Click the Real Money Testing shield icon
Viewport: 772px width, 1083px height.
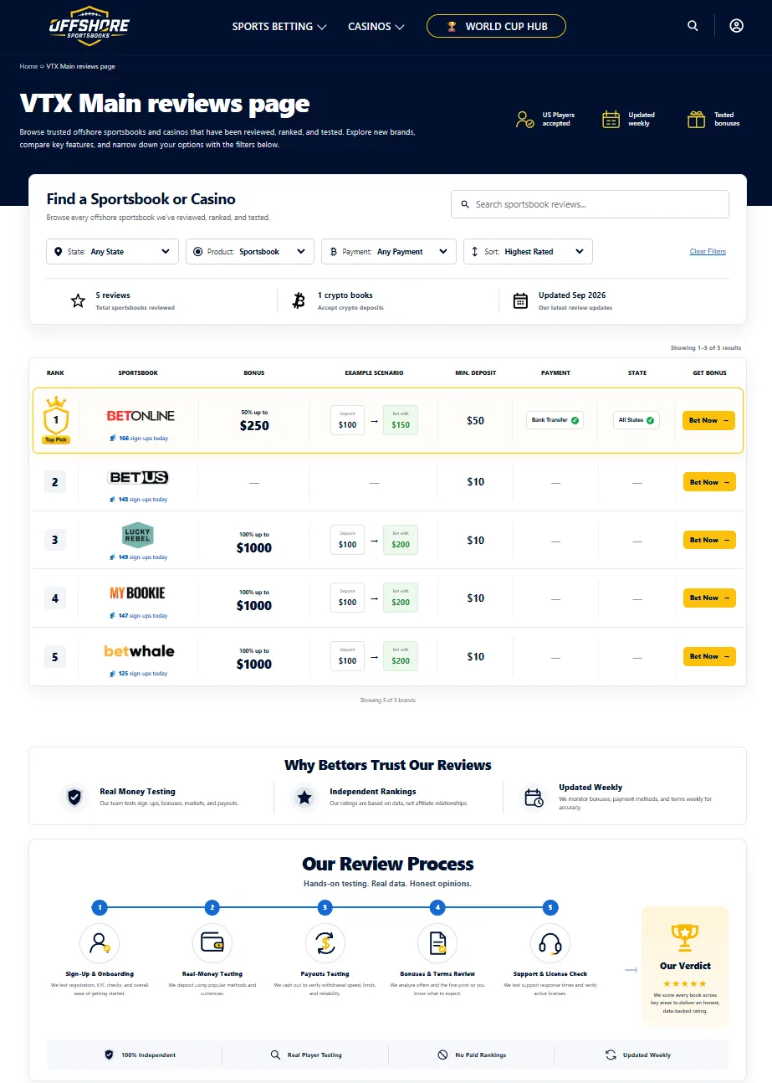click(x=74, y=798)
